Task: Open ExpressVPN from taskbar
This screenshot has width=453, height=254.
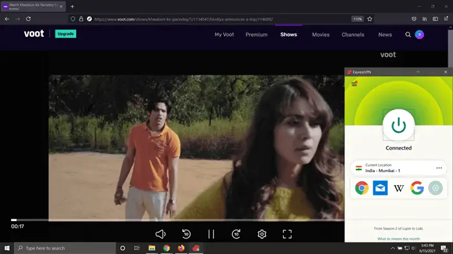Action: coord(196,248)
